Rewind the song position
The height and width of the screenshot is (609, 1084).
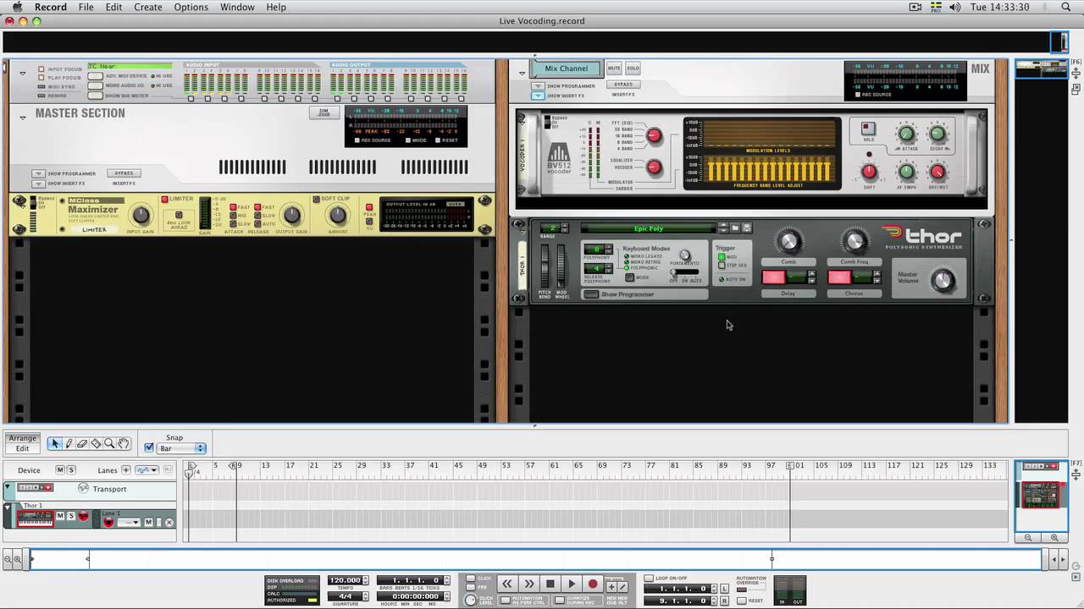[507, 584]
